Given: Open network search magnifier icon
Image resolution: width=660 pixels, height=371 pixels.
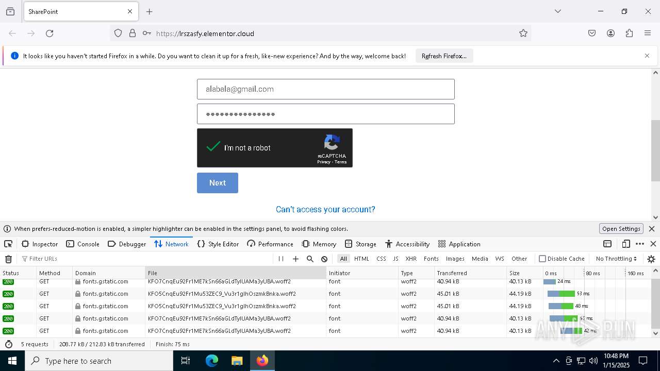Looking at the screenshot, I should [310, 259].
